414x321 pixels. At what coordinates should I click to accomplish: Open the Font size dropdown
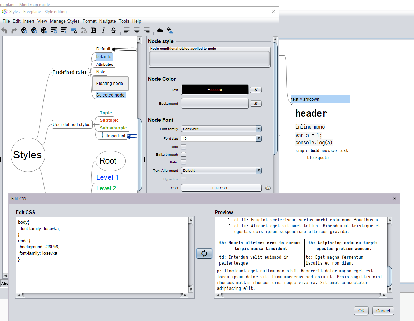(x=259, y=138)
